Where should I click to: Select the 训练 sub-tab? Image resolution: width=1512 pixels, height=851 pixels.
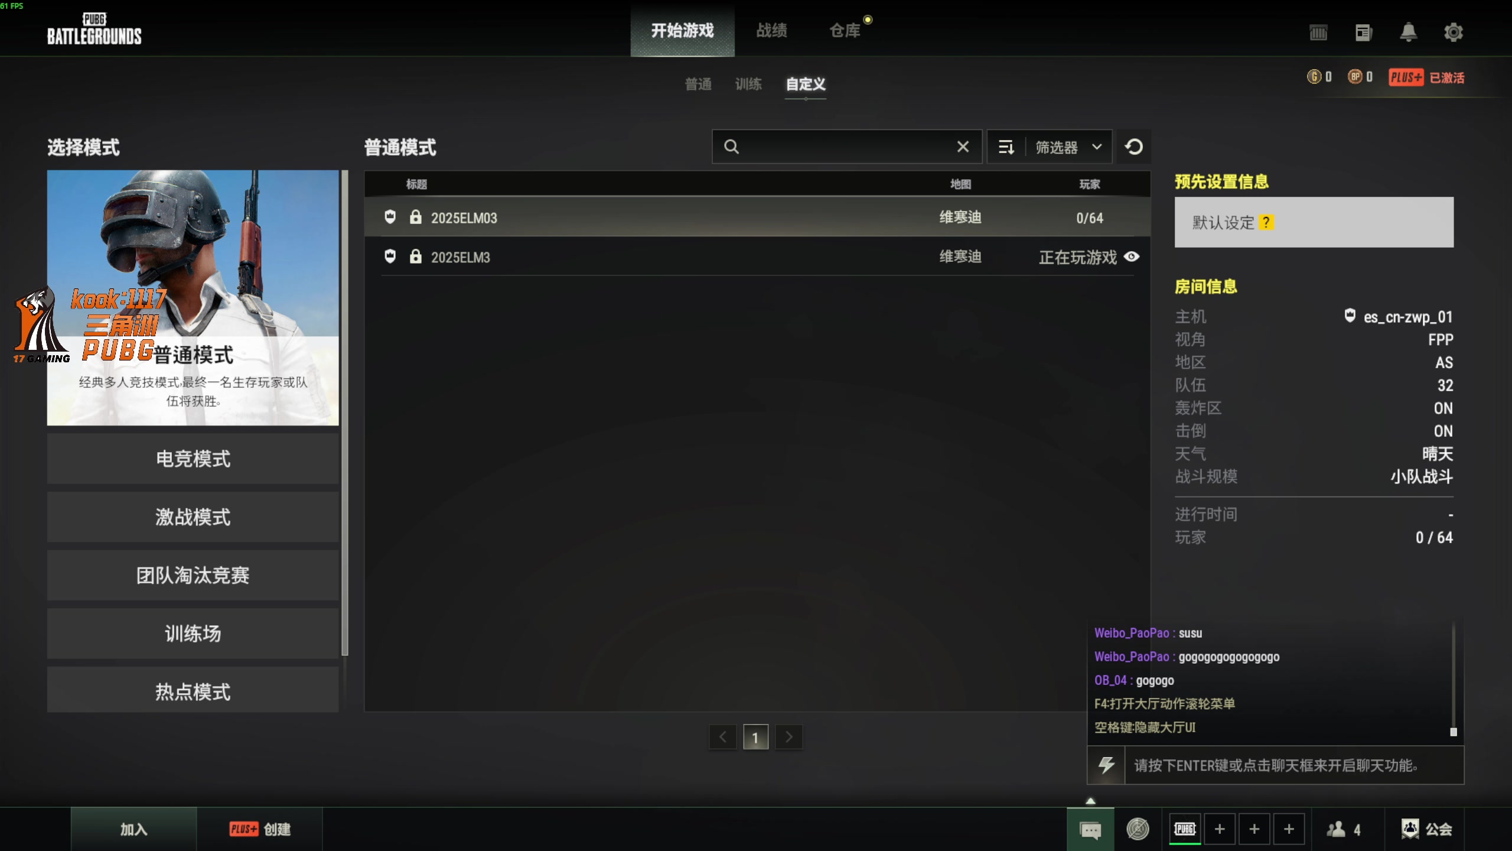[x=748, y=85]
